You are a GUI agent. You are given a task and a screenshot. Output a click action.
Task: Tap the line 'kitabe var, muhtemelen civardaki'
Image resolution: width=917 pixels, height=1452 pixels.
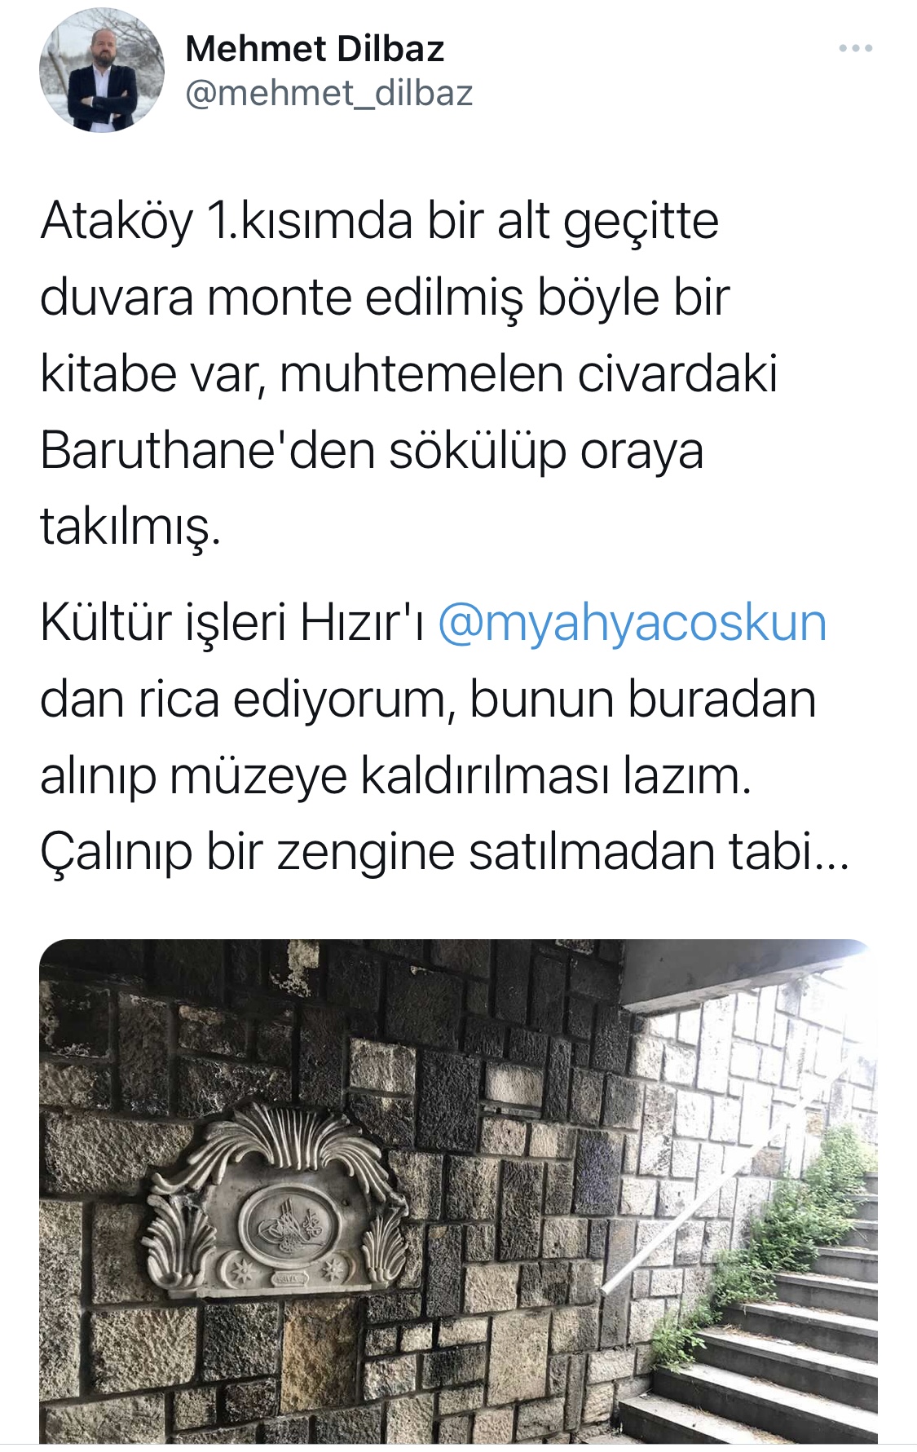pos(408,374)
